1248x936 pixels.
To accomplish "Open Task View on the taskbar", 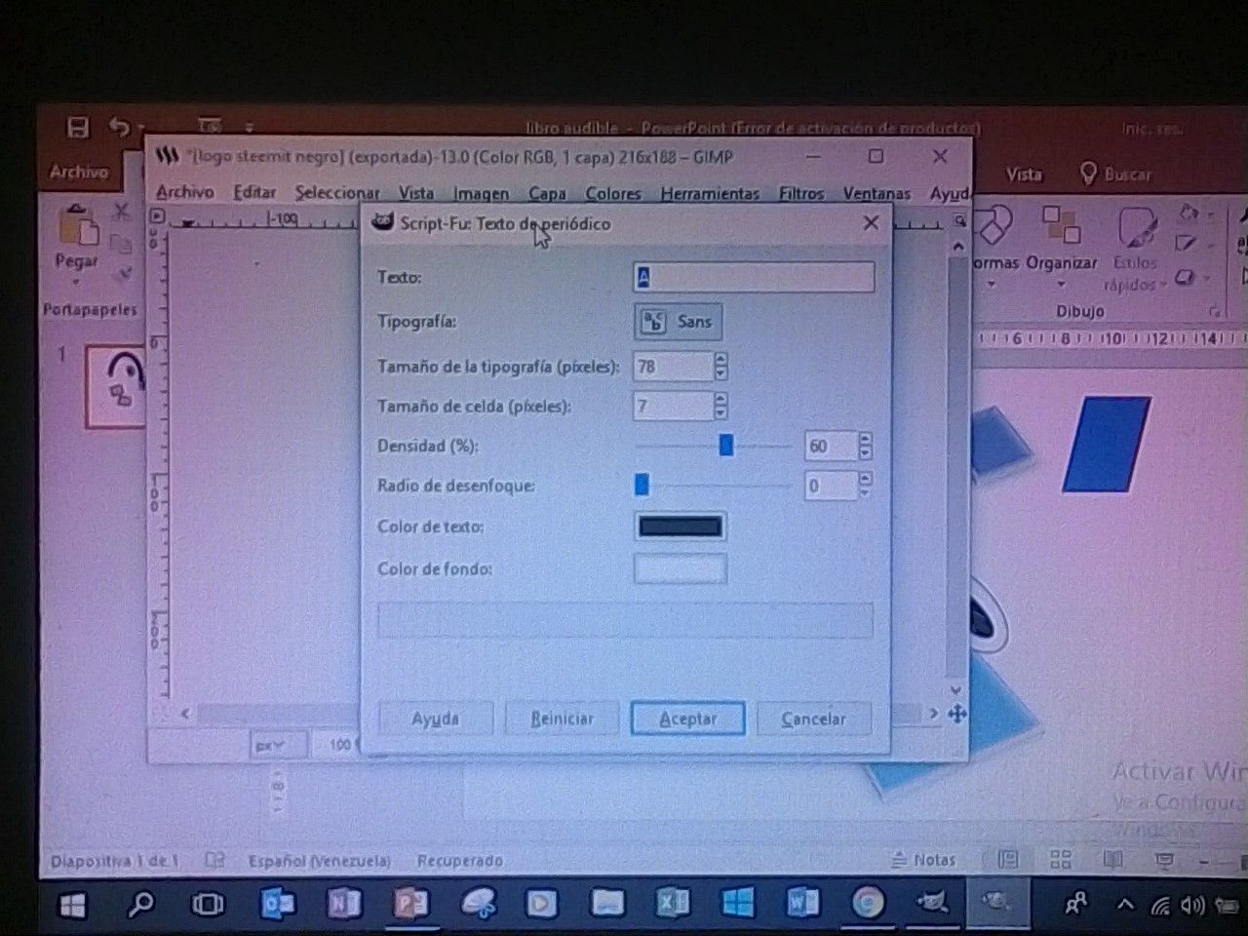I will click(x=208, y=905).
